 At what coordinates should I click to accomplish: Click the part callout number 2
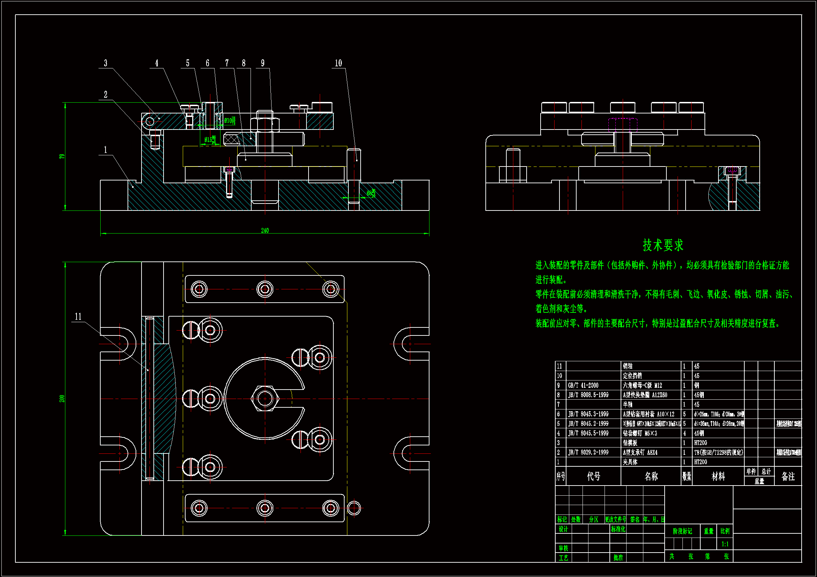click(105, 95)
